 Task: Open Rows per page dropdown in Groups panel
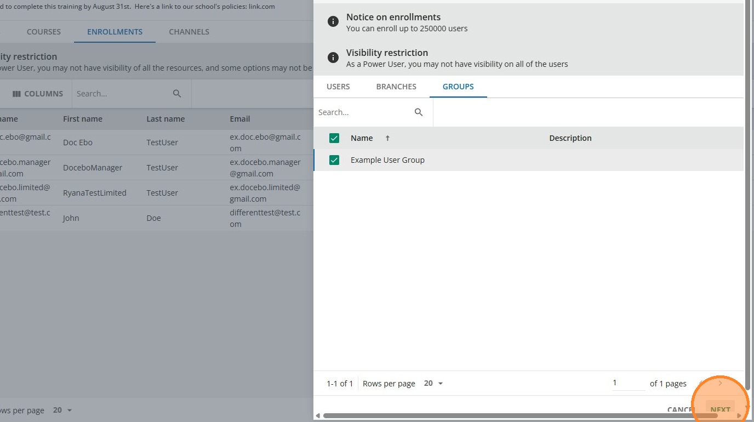[433, 384]
